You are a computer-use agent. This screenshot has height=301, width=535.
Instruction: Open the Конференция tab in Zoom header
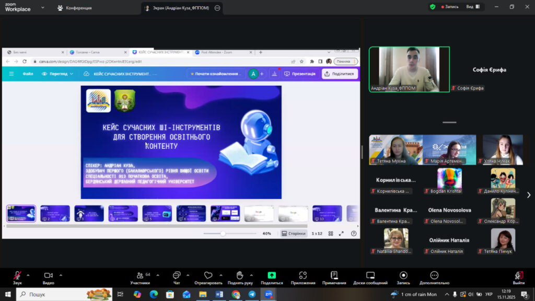click(x=75, y=8)
